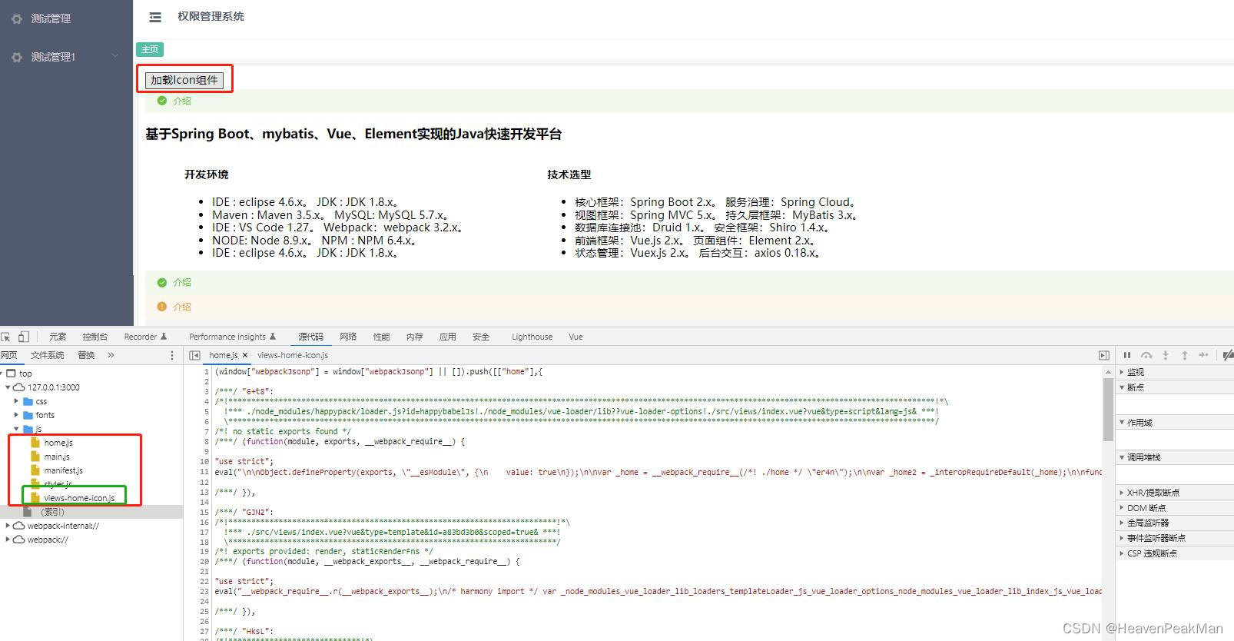Open the 控制台 Console tab
Screen dimensions: 1234x641
(95, 337)
